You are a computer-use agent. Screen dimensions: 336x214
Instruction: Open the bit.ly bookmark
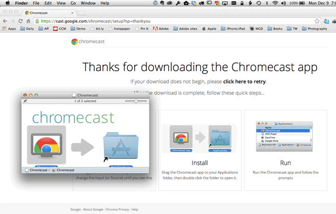(97, 28)
